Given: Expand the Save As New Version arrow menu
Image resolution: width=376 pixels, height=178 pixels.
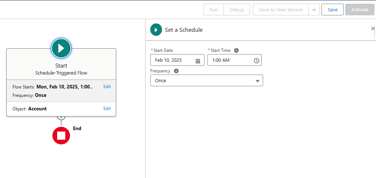Looking at the screenshot, I should click(x=314, y=10).
